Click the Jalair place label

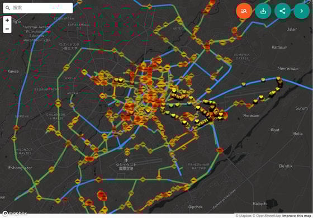coord(292,29)
